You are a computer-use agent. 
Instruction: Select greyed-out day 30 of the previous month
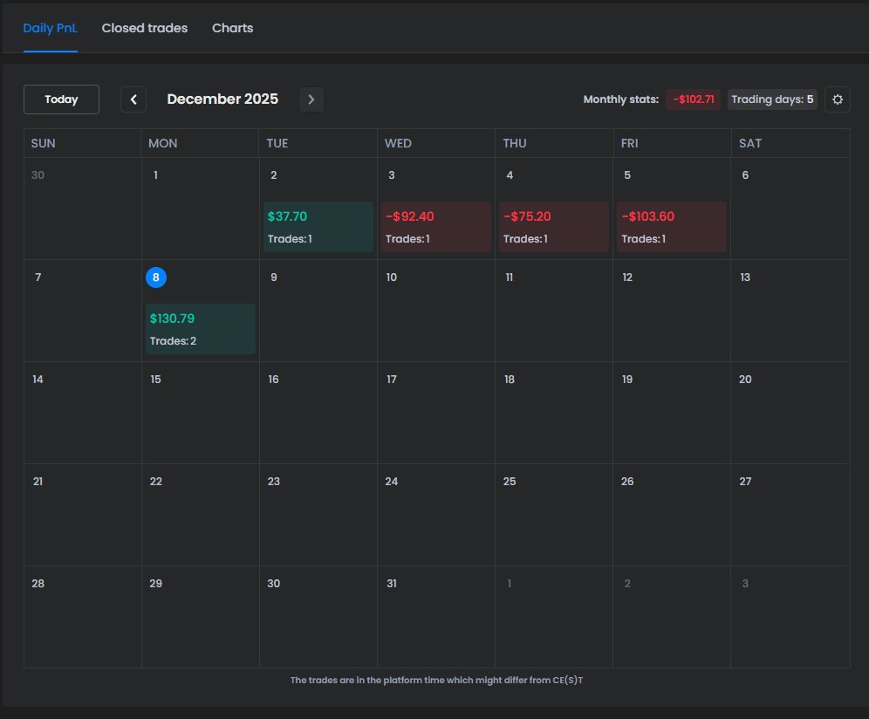tap(38, 175)
